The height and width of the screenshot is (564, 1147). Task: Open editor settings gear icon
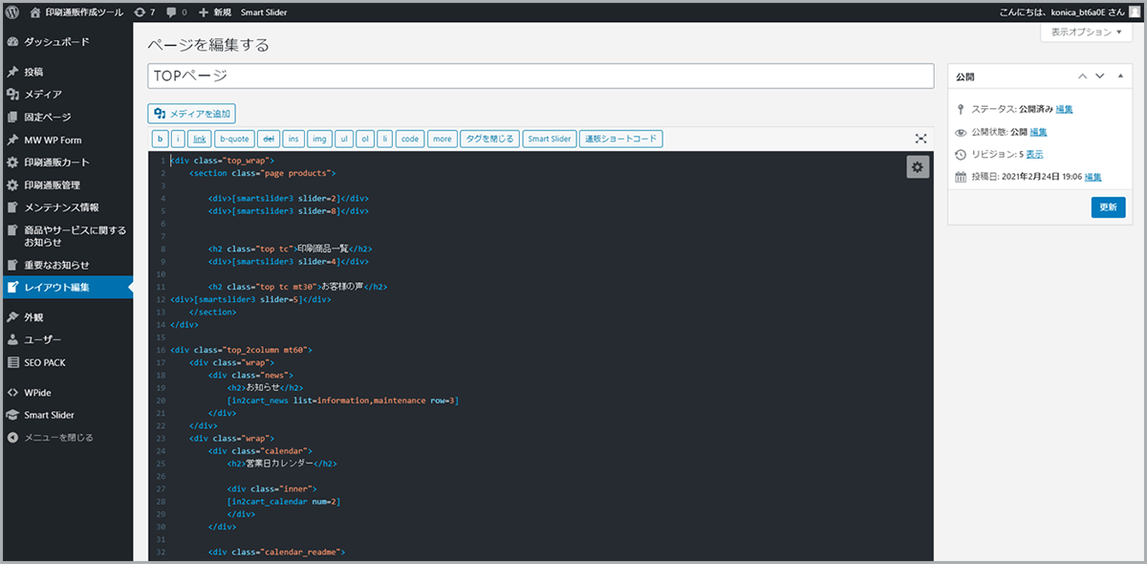pyautogui.click(x=918, y=167)
